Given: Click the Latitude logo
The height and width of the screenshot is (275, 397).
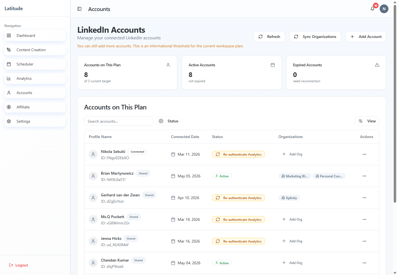Looking at the screenshot, I should point(14,8).
